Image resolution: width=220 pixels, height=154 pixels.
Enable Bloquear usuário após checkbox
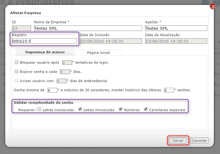click(17, 62)
